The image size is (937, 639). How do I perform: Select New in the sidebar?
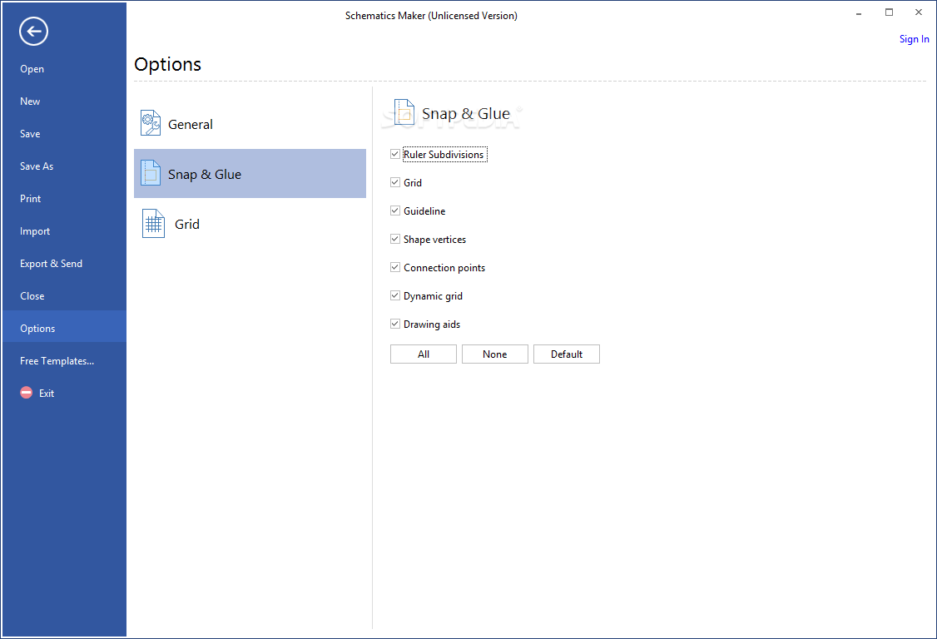[x=30, y=101]
